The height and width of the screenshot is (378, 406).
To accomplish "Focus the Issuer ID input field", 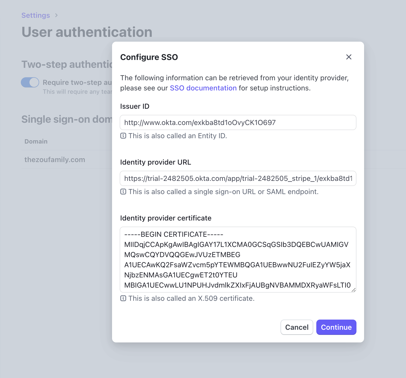I will point(238,122).
